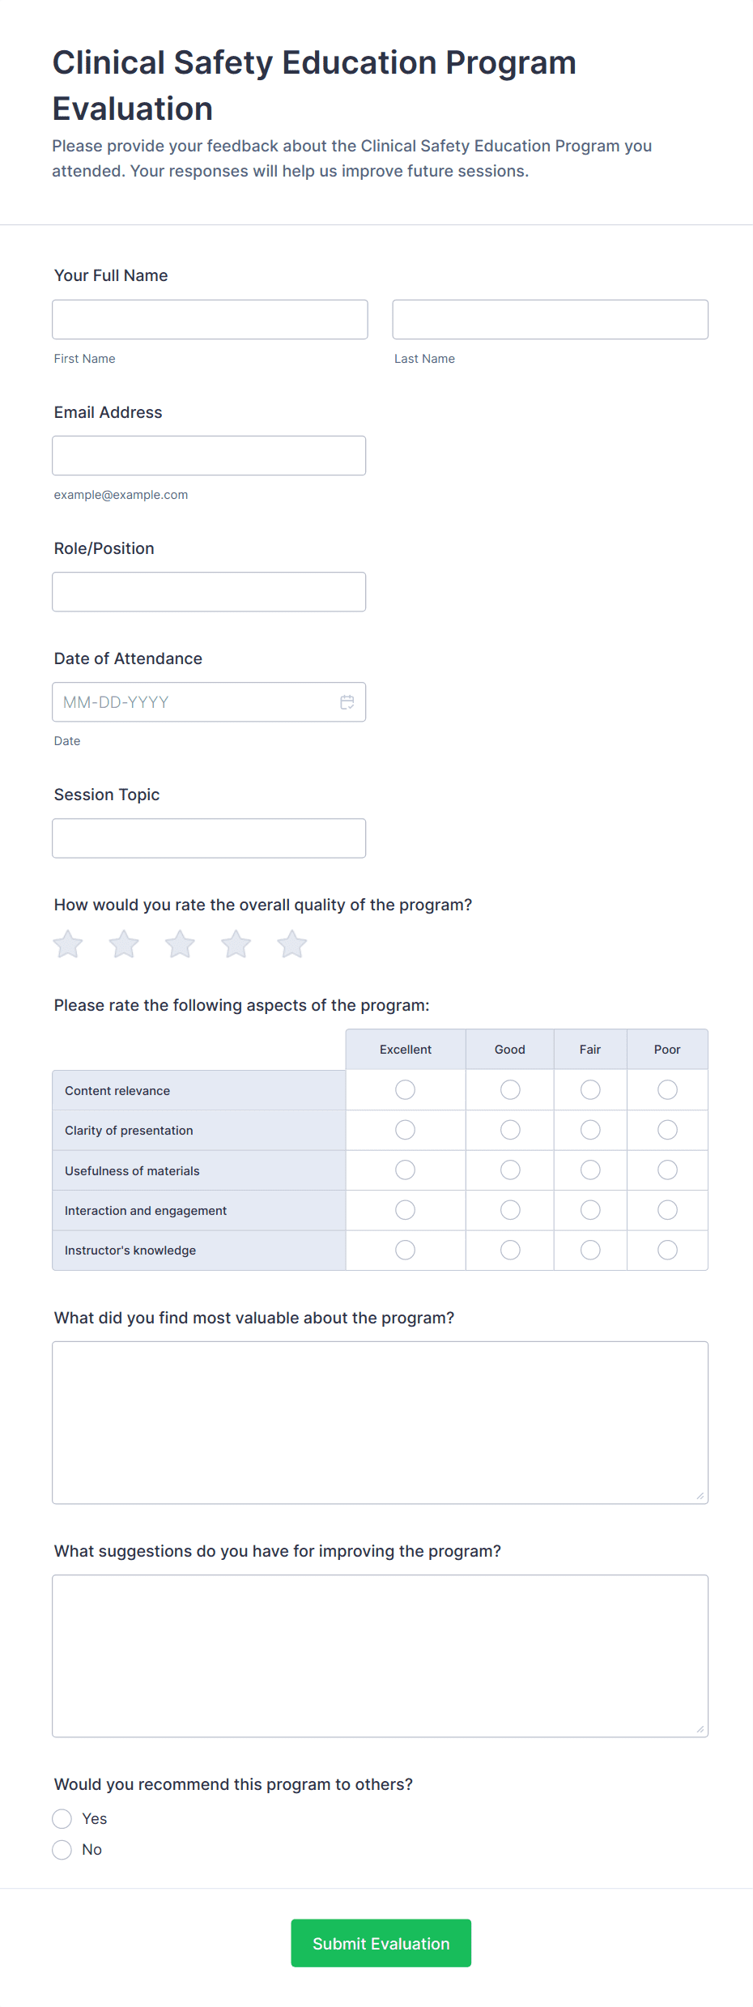Rate Content relevance as Excellent
Screen dimensions: 753x2007
click(x=406, y=1090)
